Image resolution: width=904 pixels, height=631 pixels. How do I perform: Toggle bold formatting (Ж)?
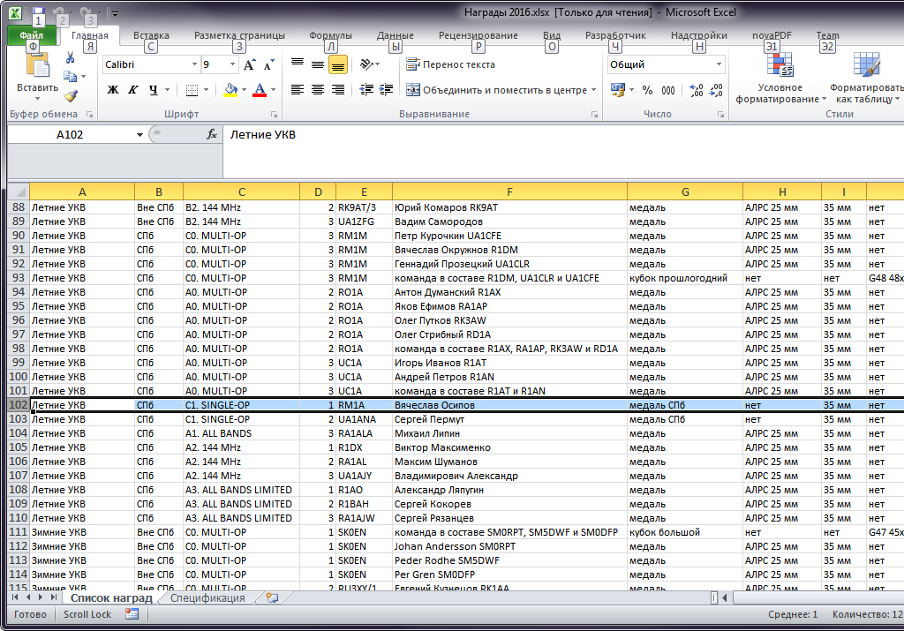pos(112,90)
